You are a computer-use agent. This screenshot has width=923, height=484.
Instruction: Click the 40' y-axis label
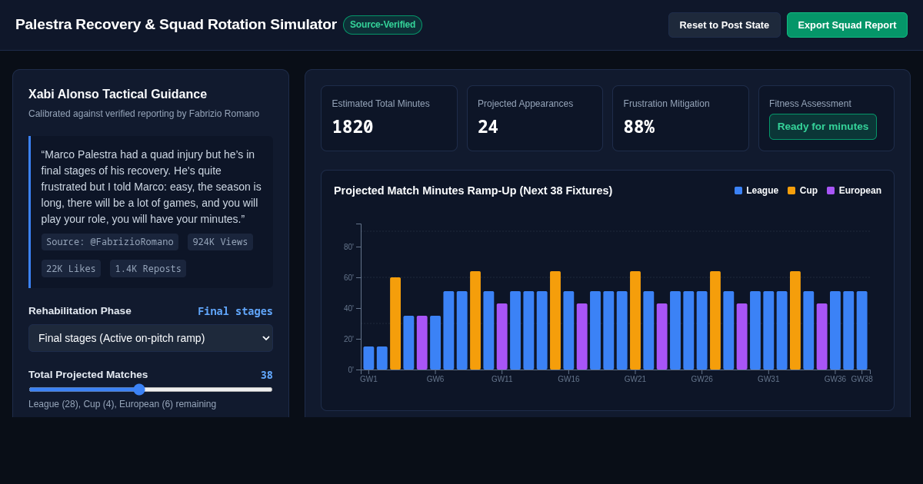(x=348, y=308)
